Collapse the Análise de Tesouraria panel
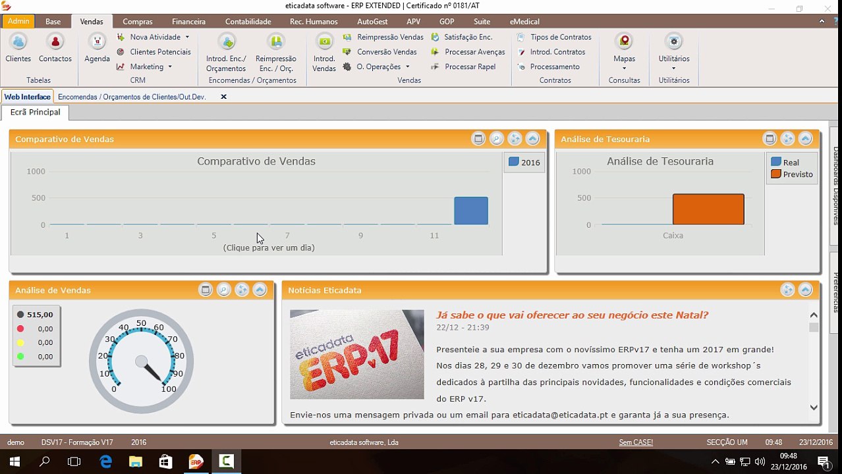 (806, 139)
